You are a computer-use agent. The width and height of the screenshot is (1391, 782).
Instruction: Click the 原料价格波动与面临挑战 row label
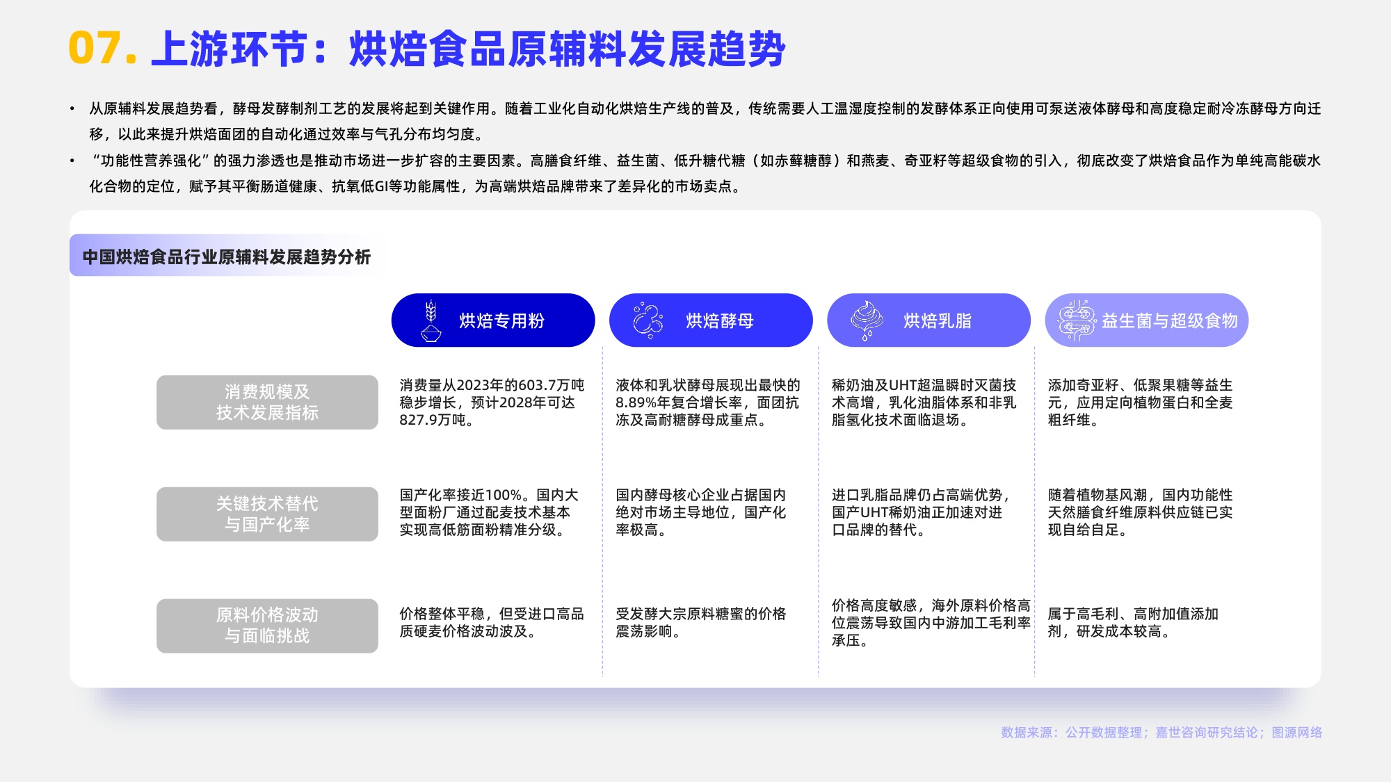click(267, 626)
